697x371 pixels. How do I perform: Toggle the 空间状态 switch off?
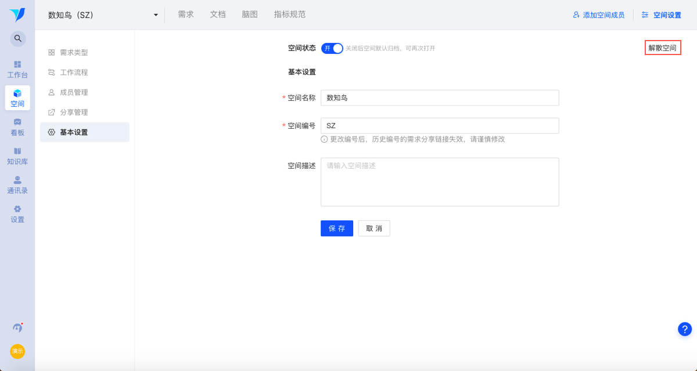[332, 48]
